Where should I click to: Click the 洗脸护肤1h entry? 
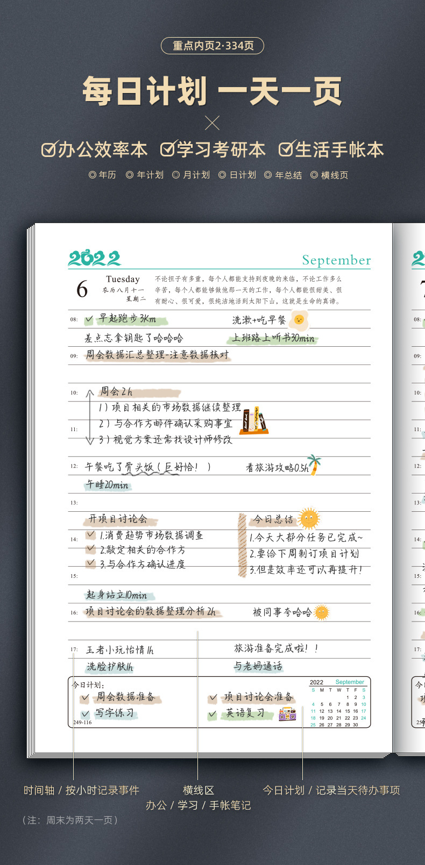(x=110, y=667)
